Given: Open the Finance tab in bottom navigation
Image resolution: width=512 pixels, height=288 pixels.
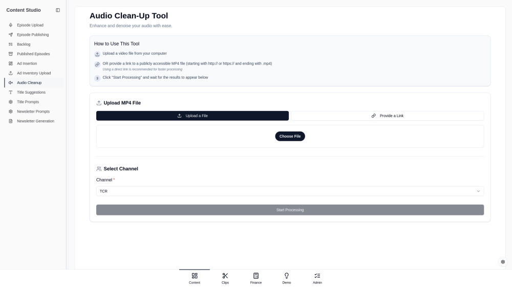Looking at the screenshot, I should (256, 278).
